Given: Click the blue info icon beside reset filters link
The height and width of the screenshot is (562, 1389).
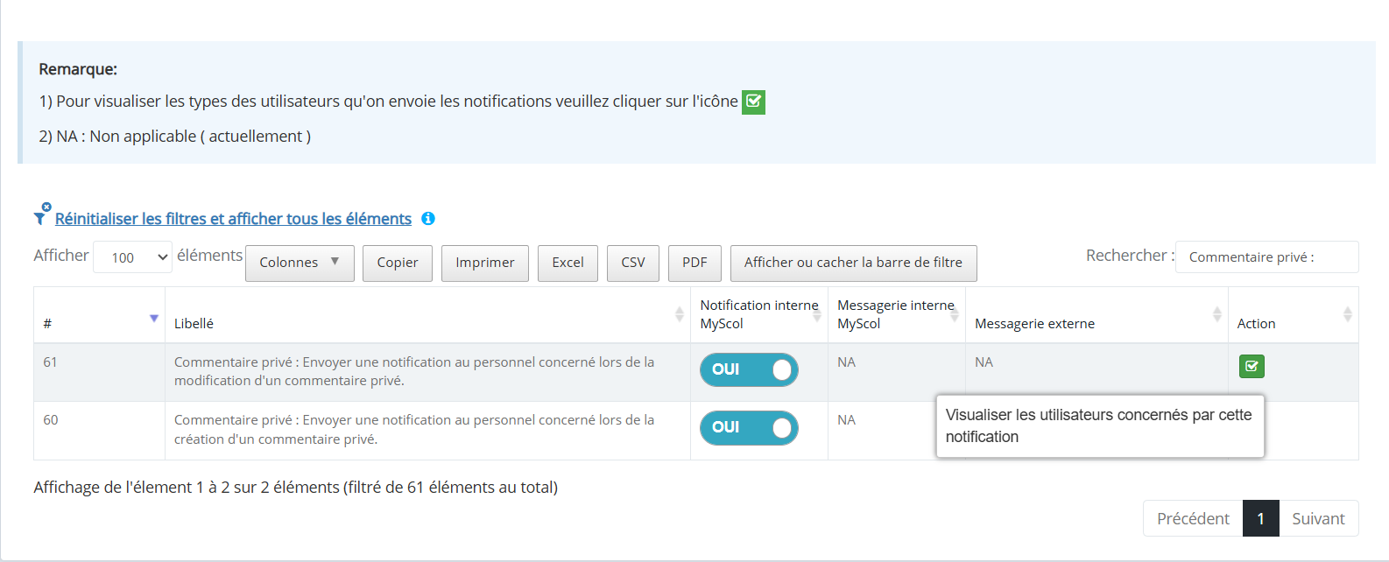Looking at the screenshot, I should coord(428,219).
